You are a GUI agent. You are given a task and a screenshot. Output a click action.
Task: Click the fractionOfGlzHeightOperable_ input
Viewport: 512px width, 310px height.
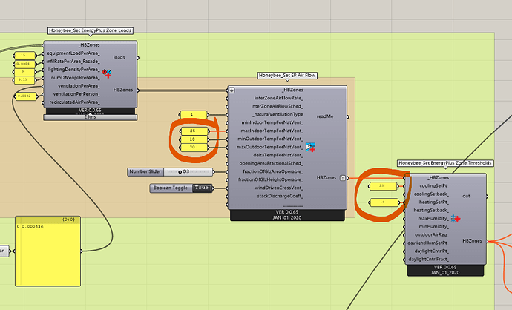pos(271,179)
